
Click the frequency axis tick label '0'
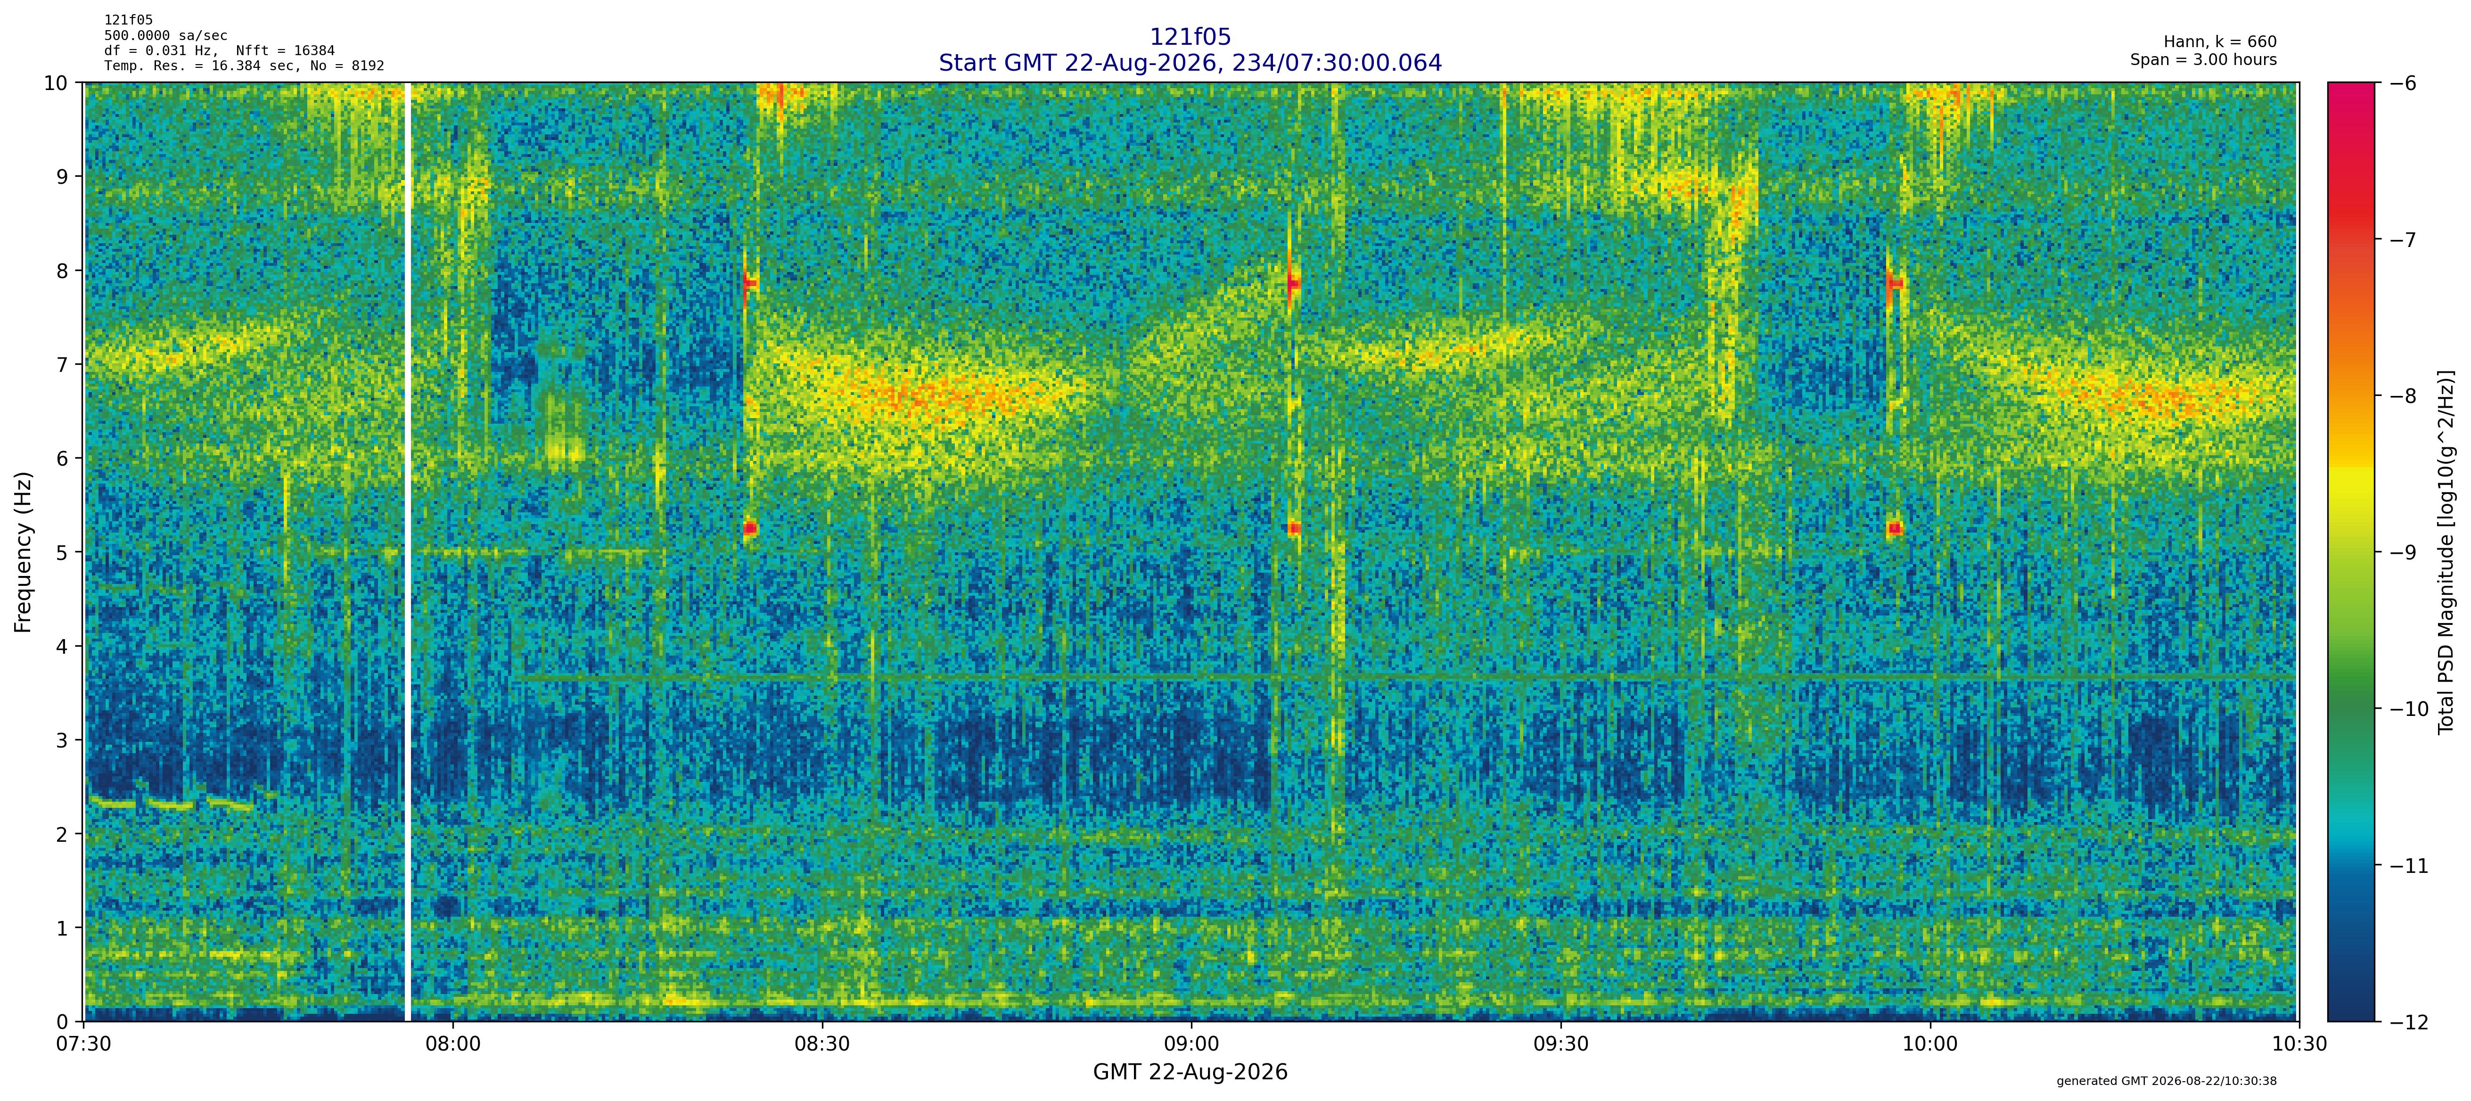click(x=62, y=1022)
